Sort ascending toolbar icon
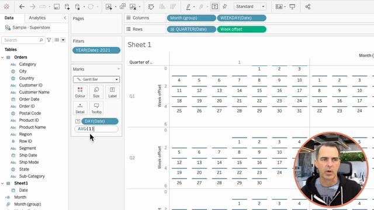374x210 pixels. click(162, 6)
